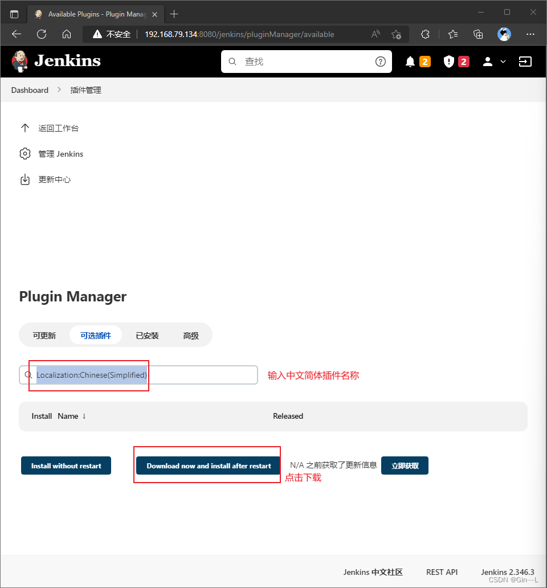Open the favorites list icon
This screenshot has height=588, width=547.
(452, 34)
